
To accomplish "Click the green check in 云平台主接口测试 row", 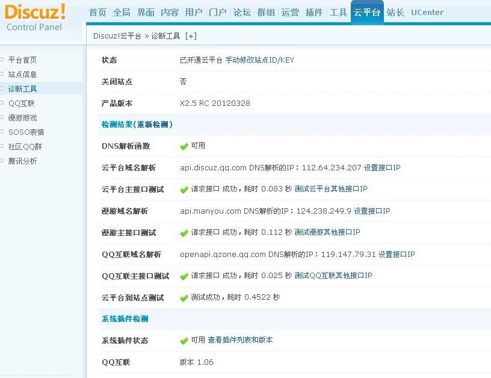I will 184,190.
